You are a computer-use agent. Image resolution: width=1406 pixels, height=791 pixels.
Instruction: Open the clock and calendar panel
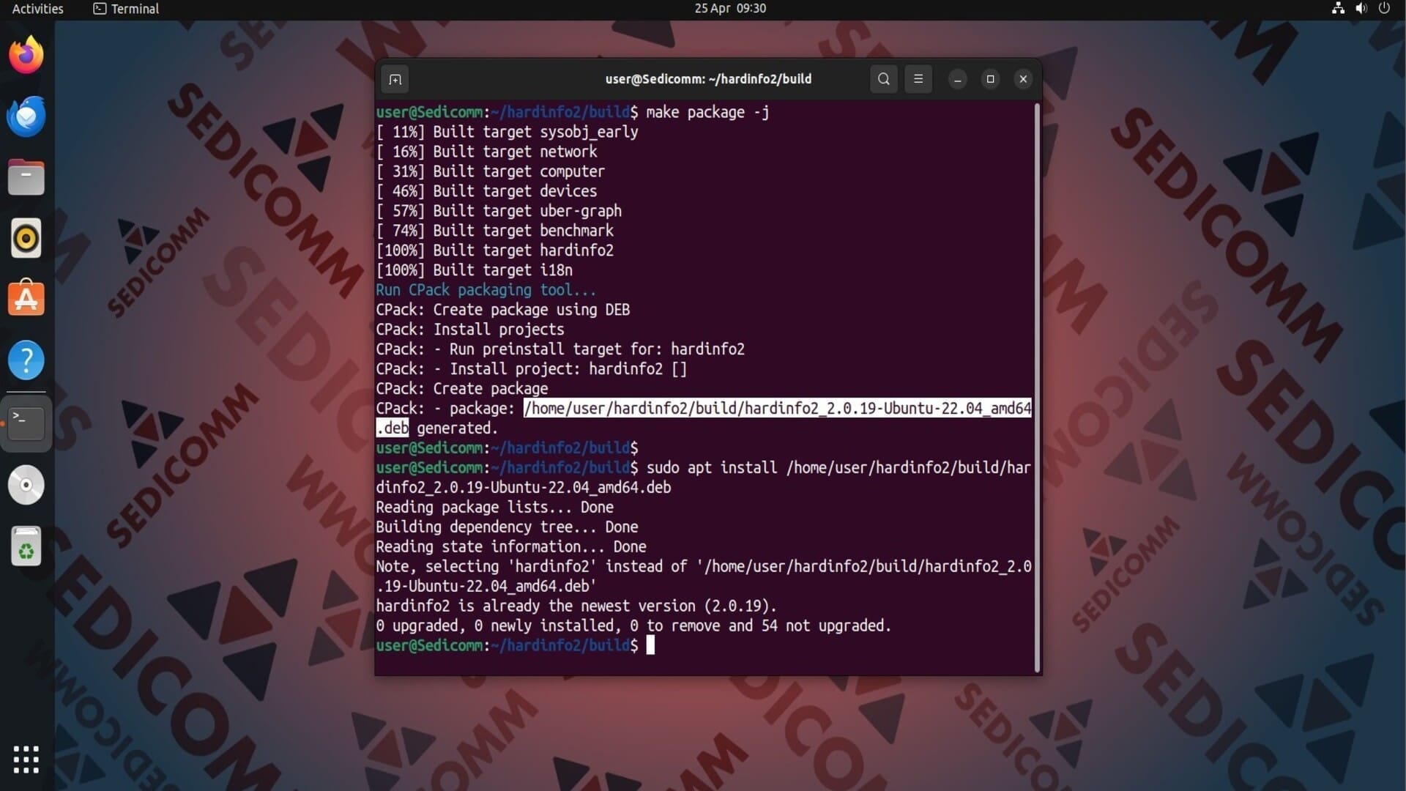click(x=730, y=9)
